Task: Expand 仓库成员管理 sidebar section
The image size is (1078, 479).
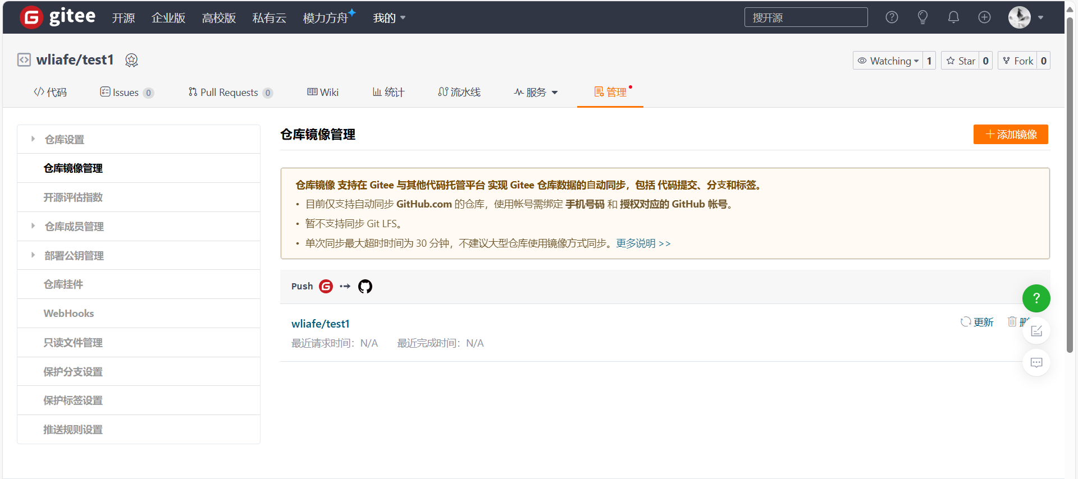Action: pyautogui.click(x=74, y=227)
